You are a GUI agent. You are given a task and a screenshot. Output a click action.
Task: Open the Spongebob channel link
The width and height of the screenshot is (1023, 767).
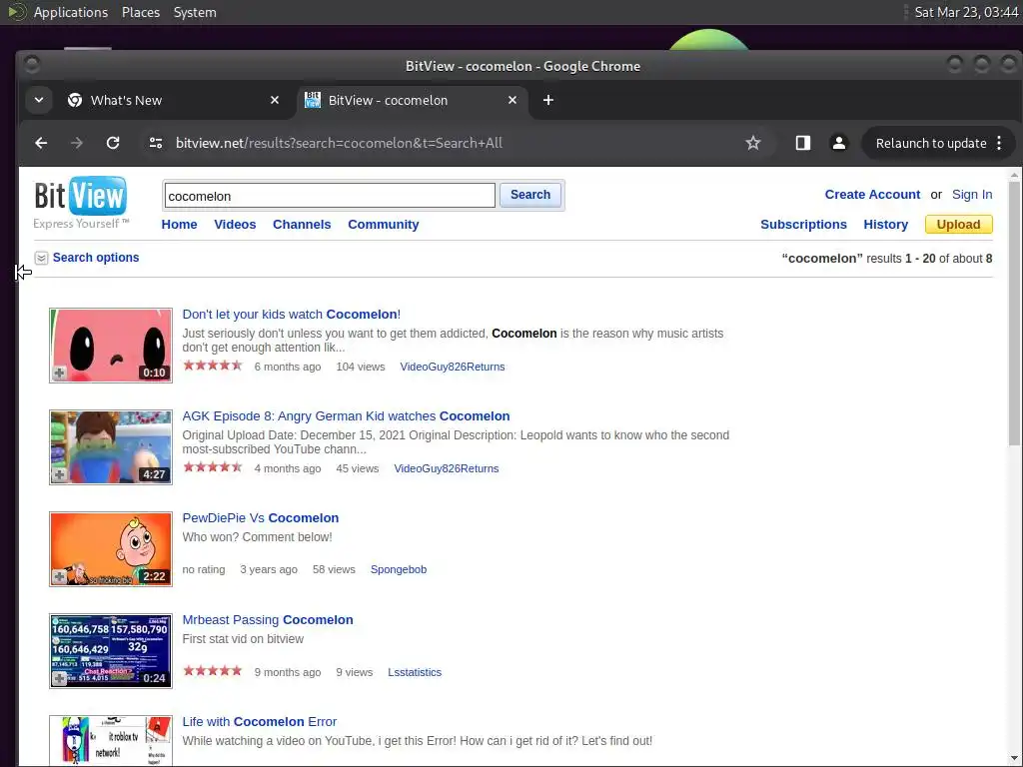click(399, 569)
